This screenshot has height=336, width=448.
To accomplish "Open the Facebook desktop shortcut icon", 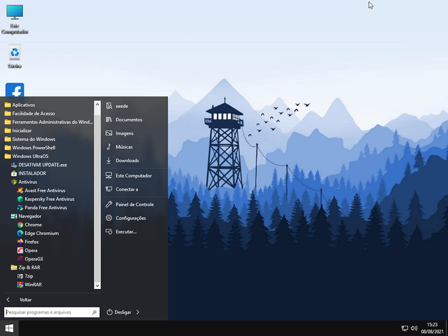I will click(x=15, y=90).
